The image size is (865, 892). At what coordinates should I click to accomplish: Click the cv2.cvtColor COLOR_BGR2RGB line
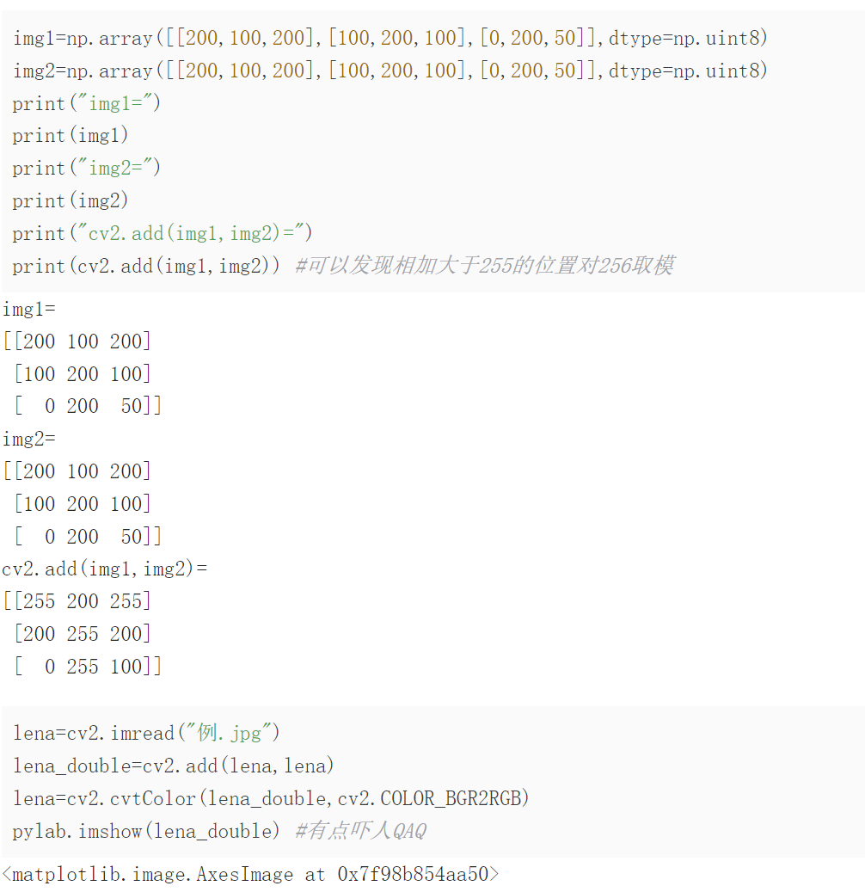coord(272,798)
